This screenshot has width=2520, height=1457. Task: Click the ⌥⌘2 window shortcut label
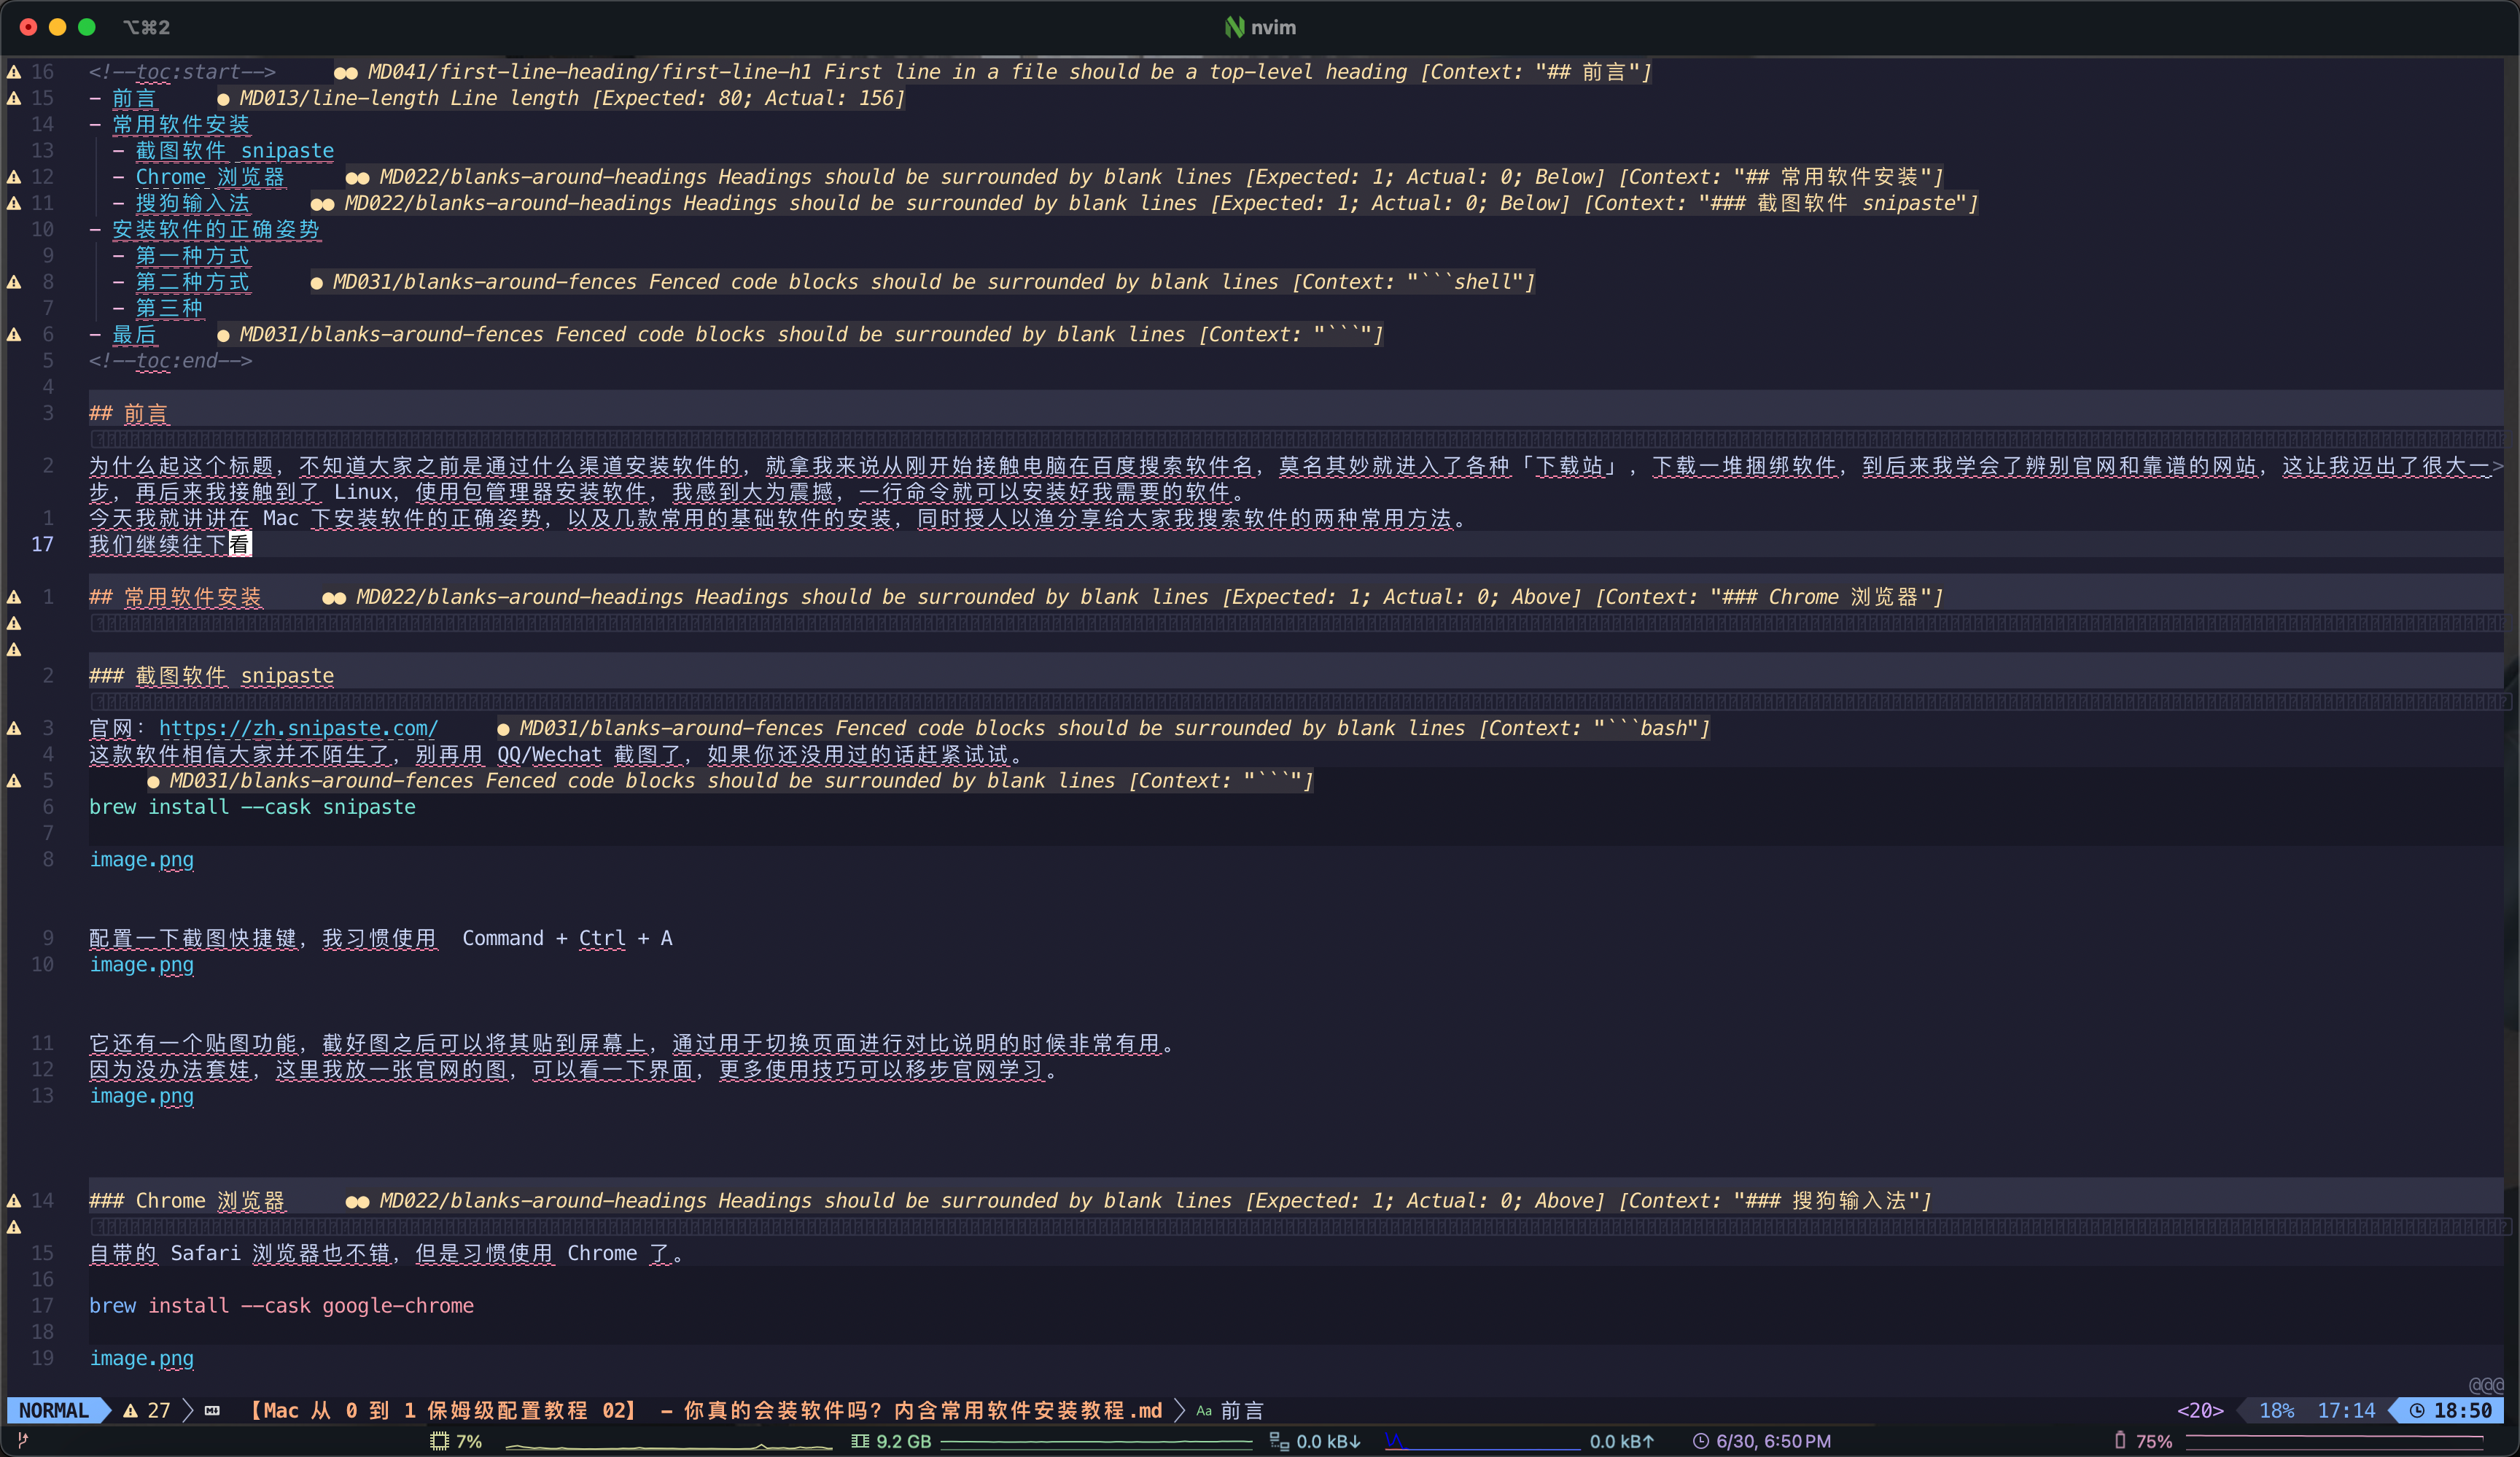click(x=146, y=27)
